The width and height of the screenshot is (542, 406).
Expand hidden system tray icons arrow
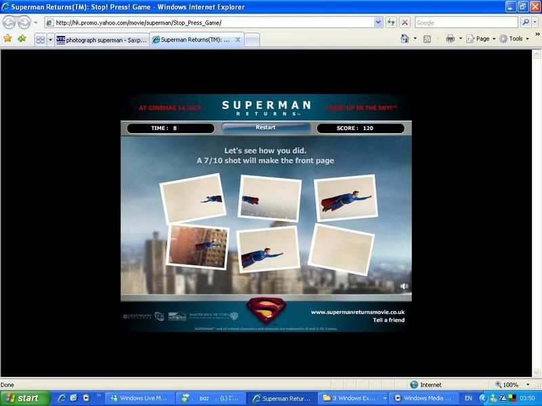click(x=483, y=399)
